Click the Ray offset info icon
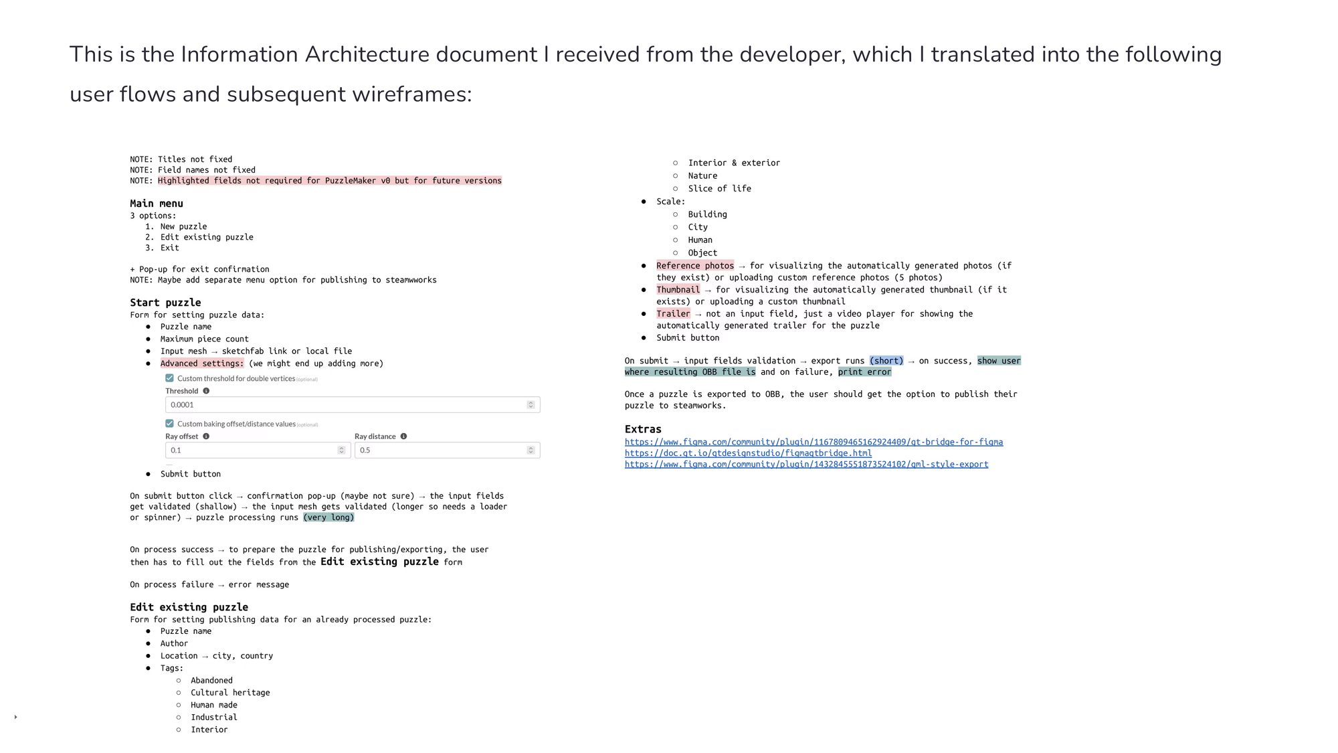This screenshot has width=1338, height=753. (x=206, y=436)
